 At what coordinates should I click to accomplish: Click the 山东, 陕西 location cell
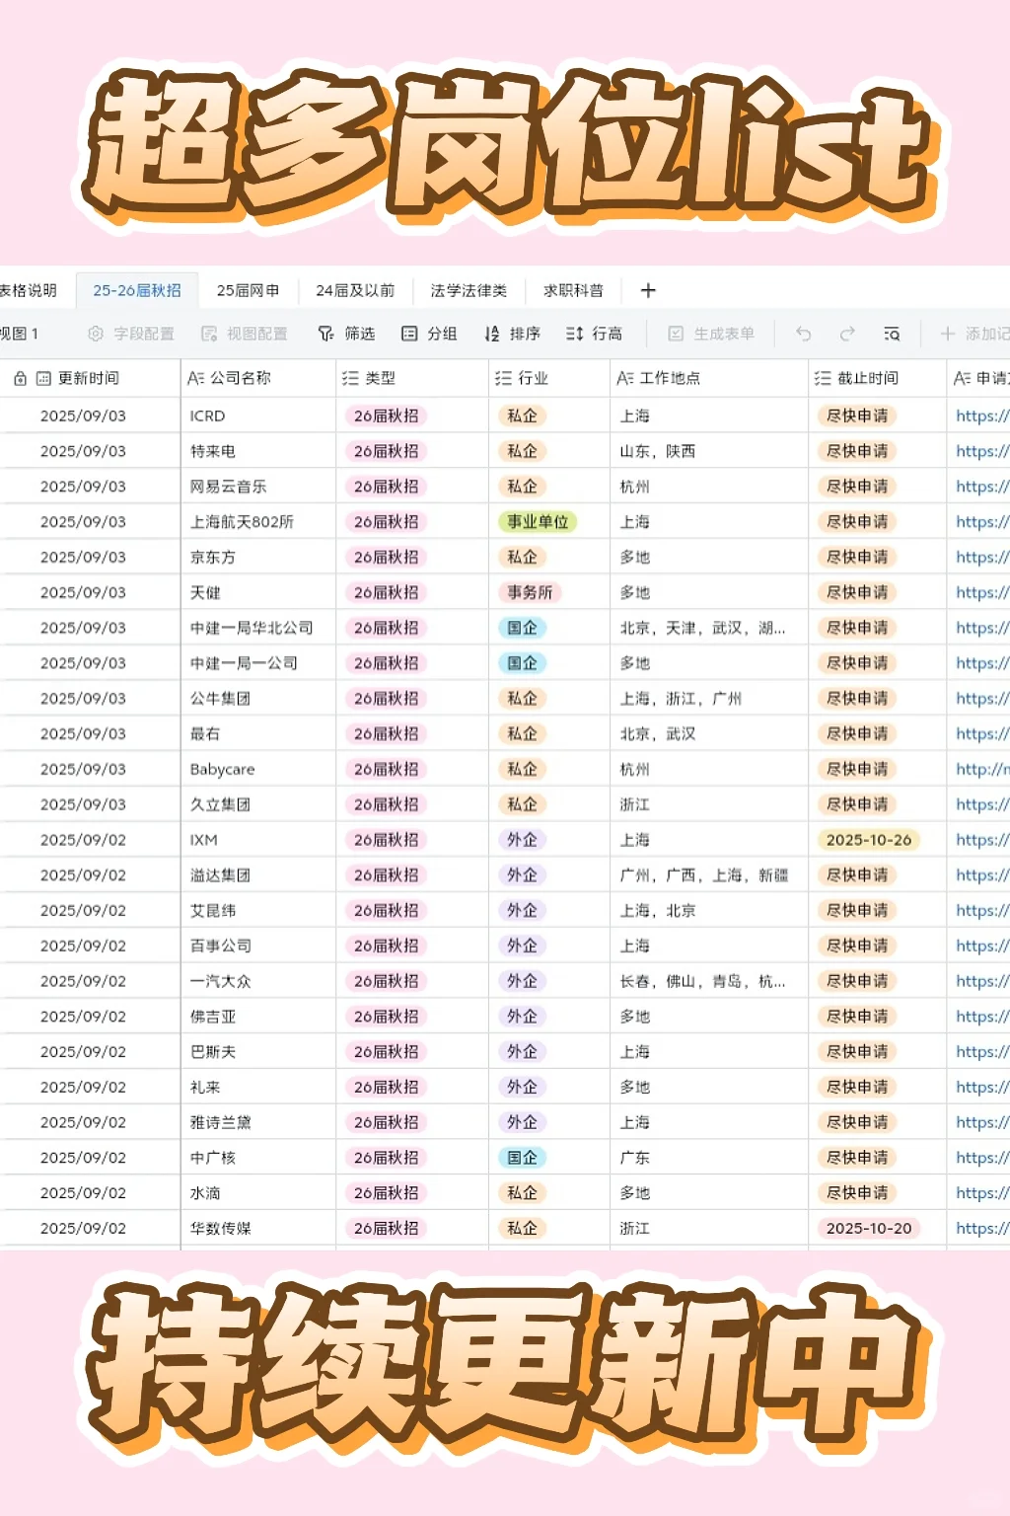(x=709, y=451)
